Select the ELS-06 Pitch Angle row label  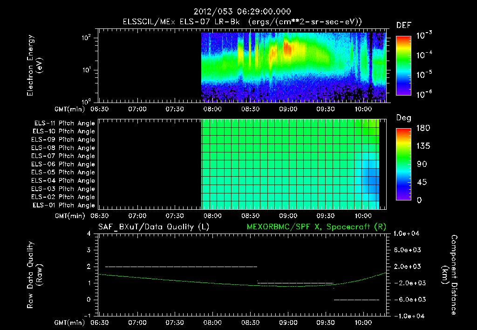click(63, 165)
